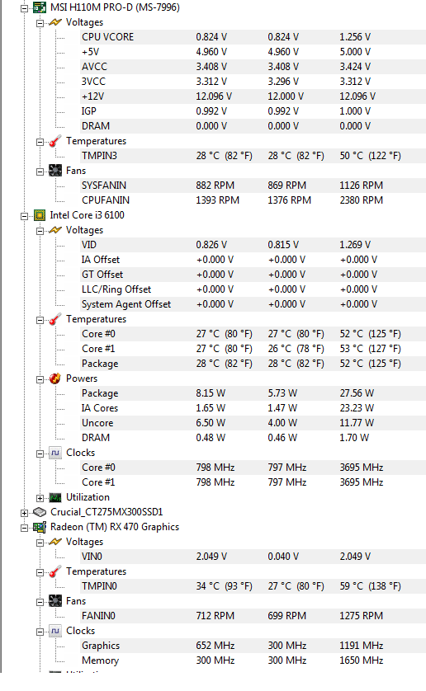Select the GPU Memory clock row

click(253, 660)
